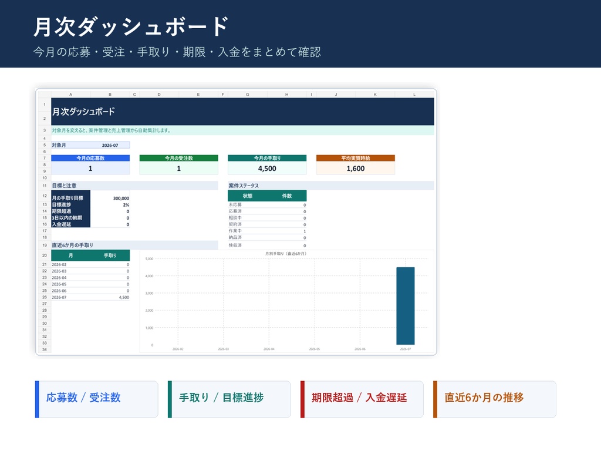Click the 目標進捗 label cell
Viewport: 601px width, 451px height.
pyautogui.click(x=70, y=205)
